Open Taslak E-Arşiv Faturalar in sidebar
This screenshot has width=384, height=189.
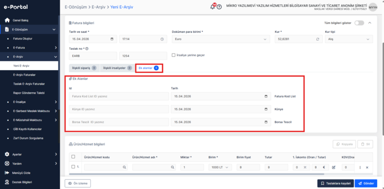coord(29,84)
